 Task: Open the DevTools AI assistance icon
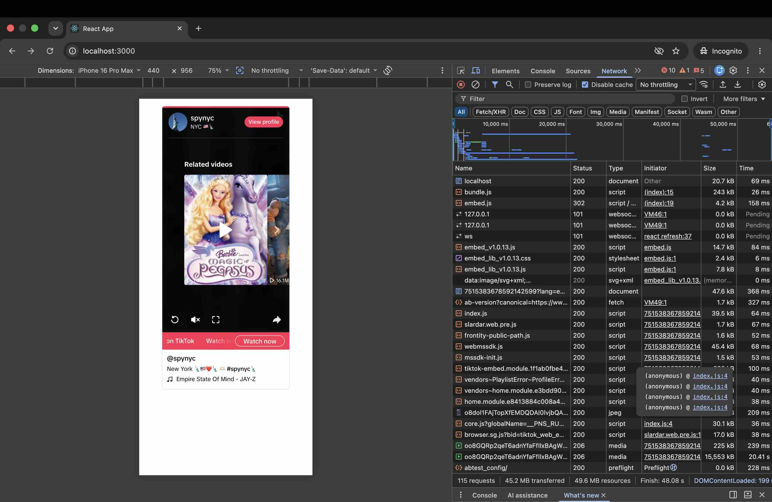[719, 70]
